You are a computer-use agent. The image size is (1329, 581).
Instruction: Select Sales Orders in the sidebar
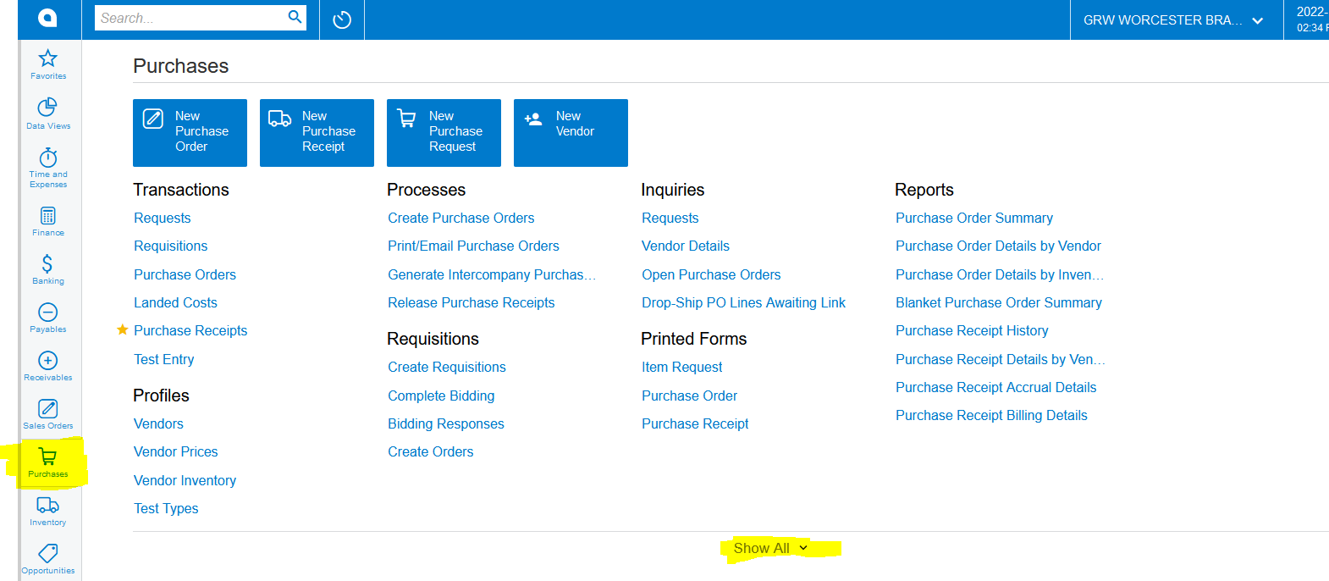(48, 414)
